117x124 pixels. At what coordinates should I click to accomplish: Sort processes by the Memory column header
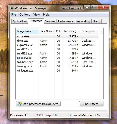(71, 31)
